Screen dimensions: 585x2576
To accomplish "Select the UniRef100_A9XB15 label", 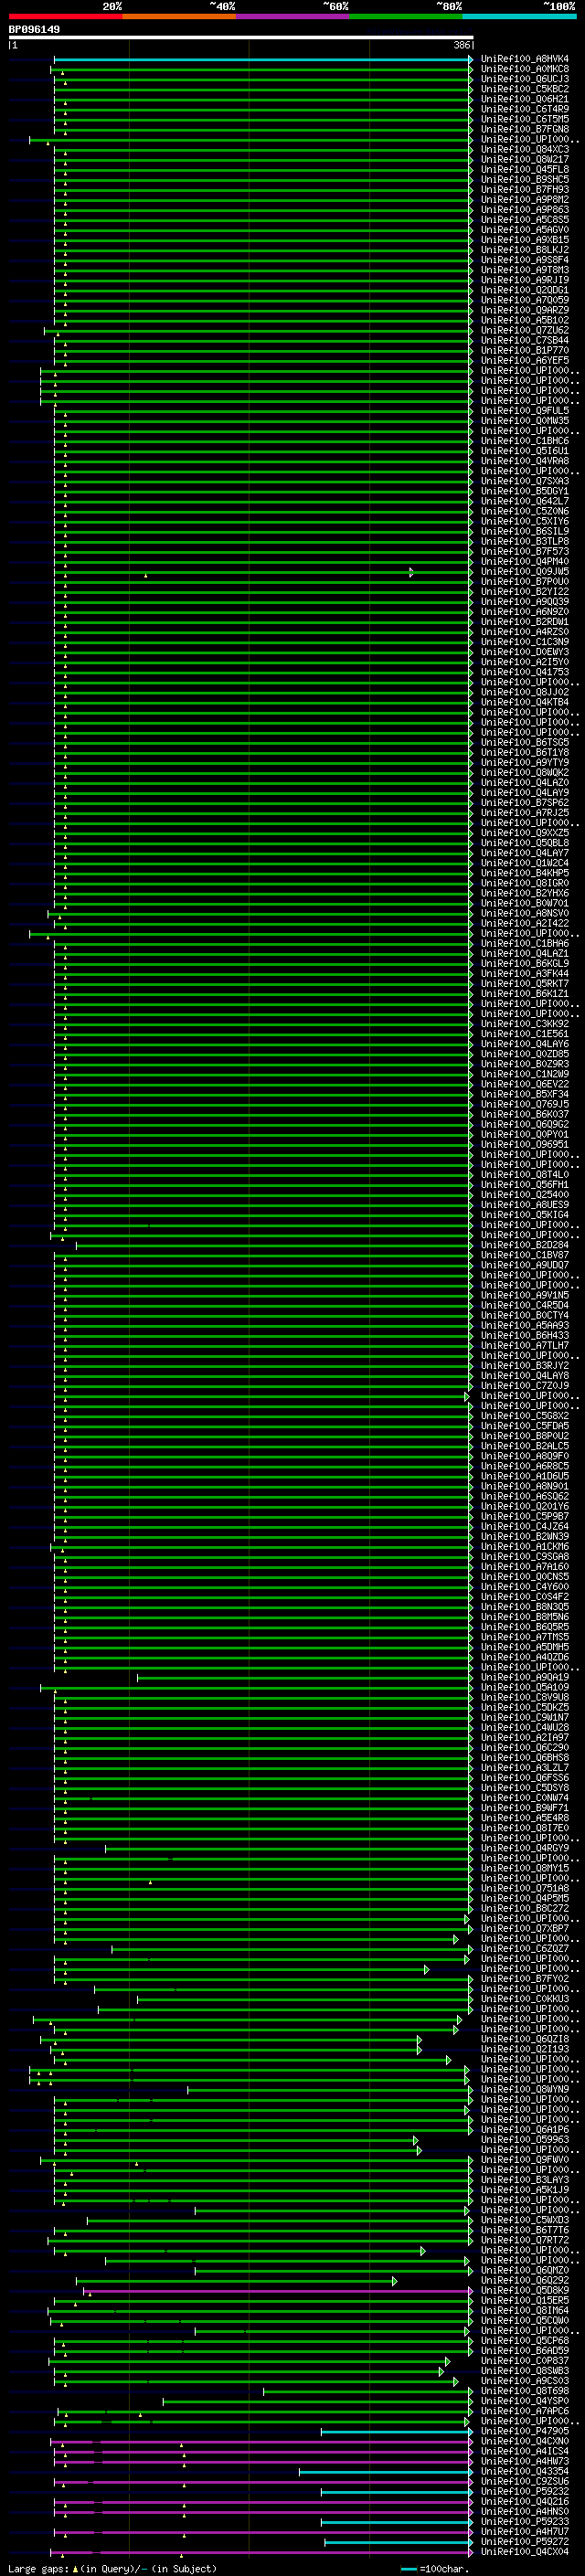I will pos(524,240).
